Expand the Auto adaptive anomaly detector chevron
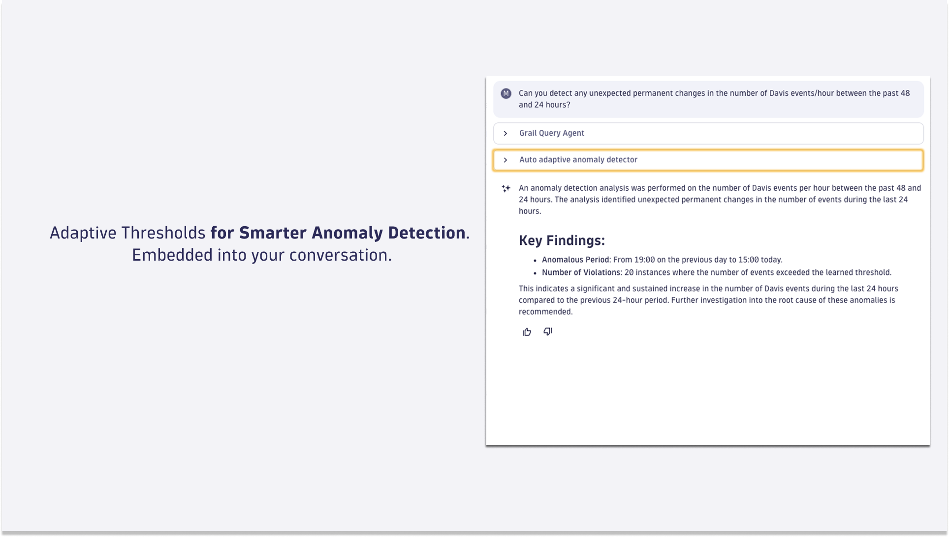 tap(505, 160)
